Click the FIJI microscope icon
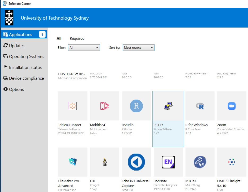 (104, 162)
